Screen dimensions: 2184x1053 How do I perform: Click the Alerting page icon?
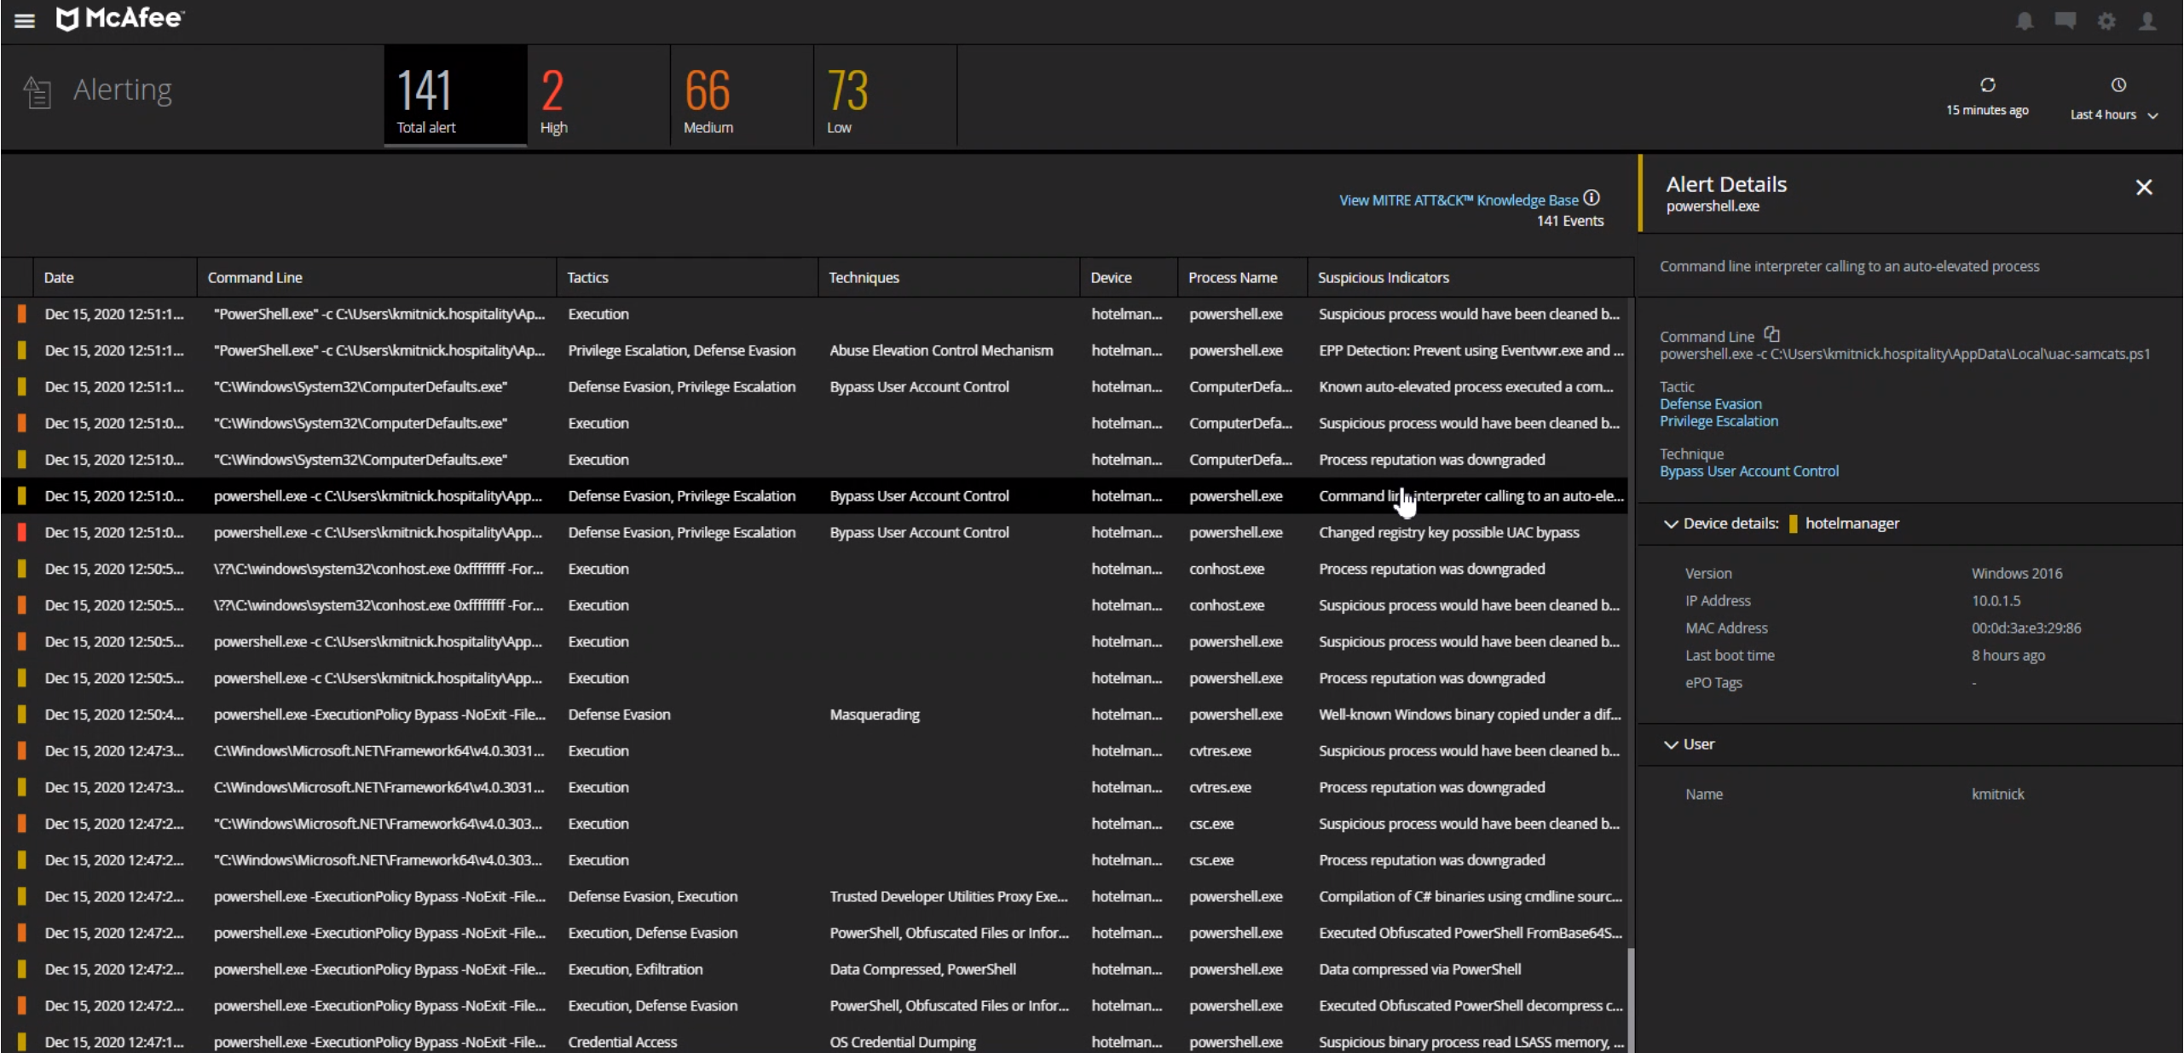tap(38, 92)
